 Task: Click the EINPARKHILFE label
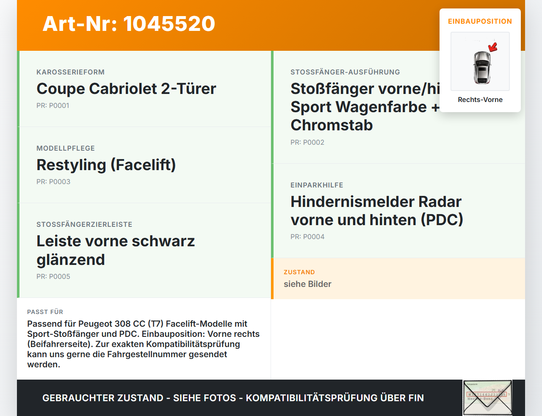click(317, 185)
